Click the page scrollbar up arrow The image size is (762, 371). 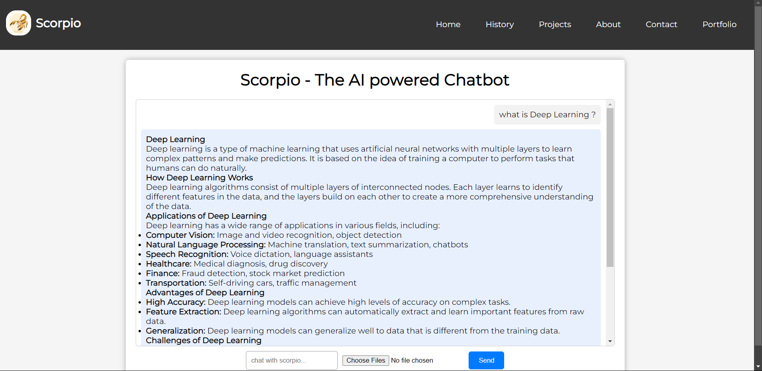tap(758, 3)
